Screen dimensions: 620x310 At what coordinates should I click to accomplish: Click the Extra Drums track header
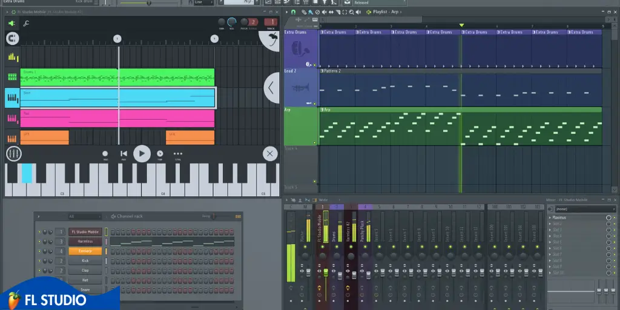[302, 48]
